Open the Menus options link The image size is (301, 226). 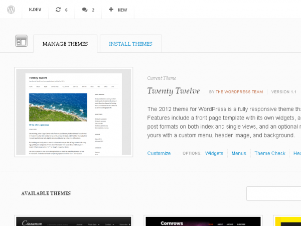click(239, 153)
